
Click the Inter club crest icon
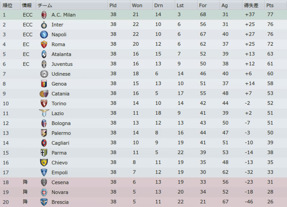(44, 25)
